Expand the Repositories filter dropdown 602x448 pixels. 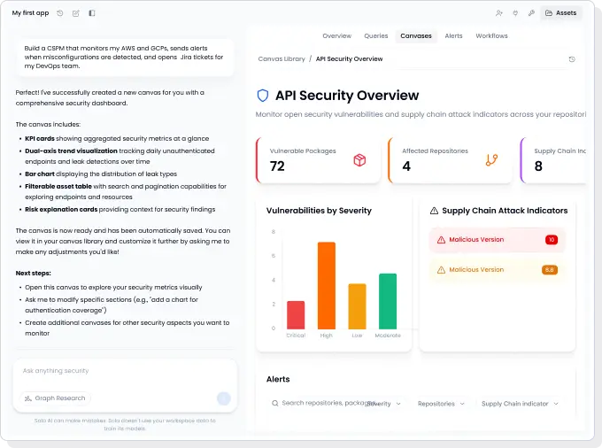441,404
